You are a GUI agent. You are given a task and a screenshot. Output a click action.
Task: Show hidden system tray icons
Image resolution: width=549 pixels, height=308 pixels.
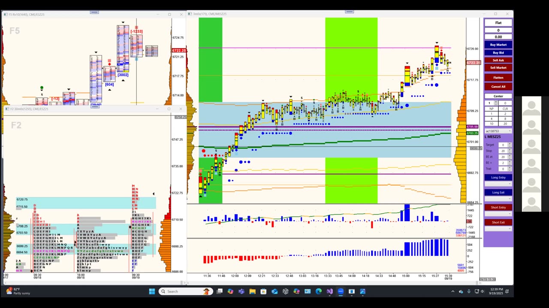[x=452, y=291]
